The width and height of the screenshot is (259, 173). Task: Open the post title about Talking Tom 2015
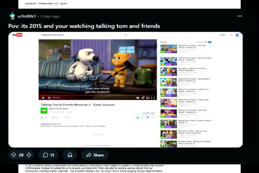pos(84,26)
